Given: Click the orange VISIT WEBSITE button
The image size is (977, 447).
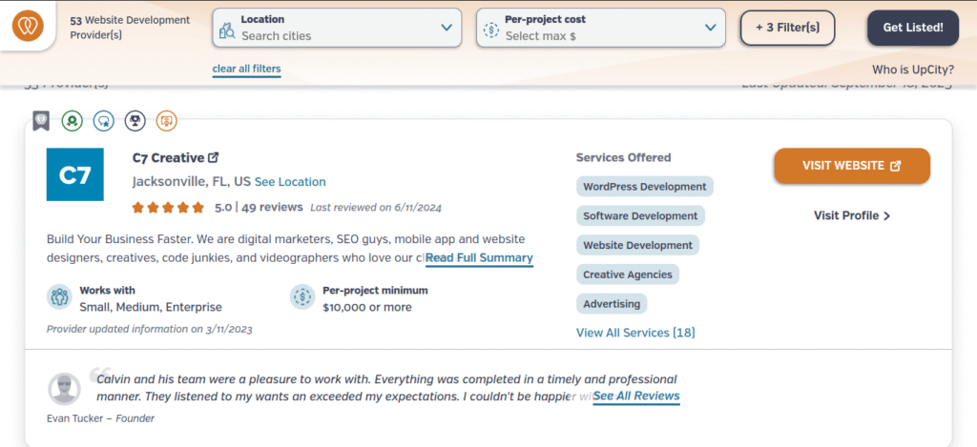Looking at the screenshot, I should pos(851,166).
